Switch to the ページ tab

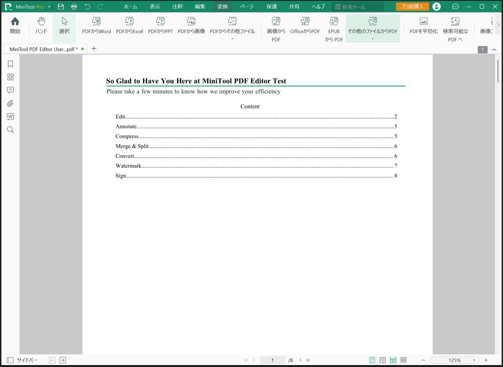point(246,7)
